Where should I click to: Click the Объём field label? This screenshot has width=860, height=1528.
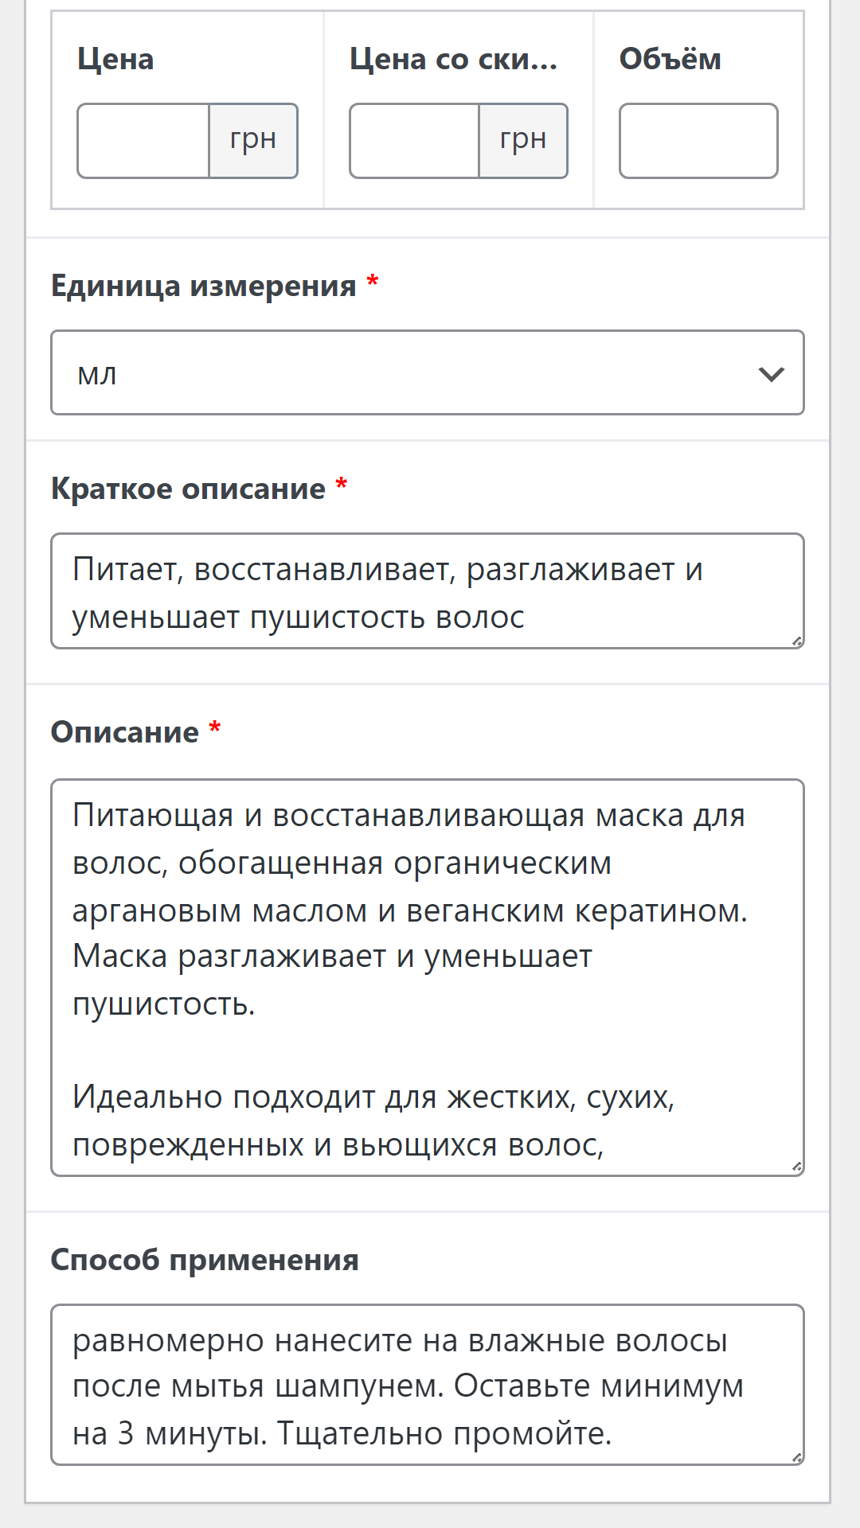coord(670,60)
